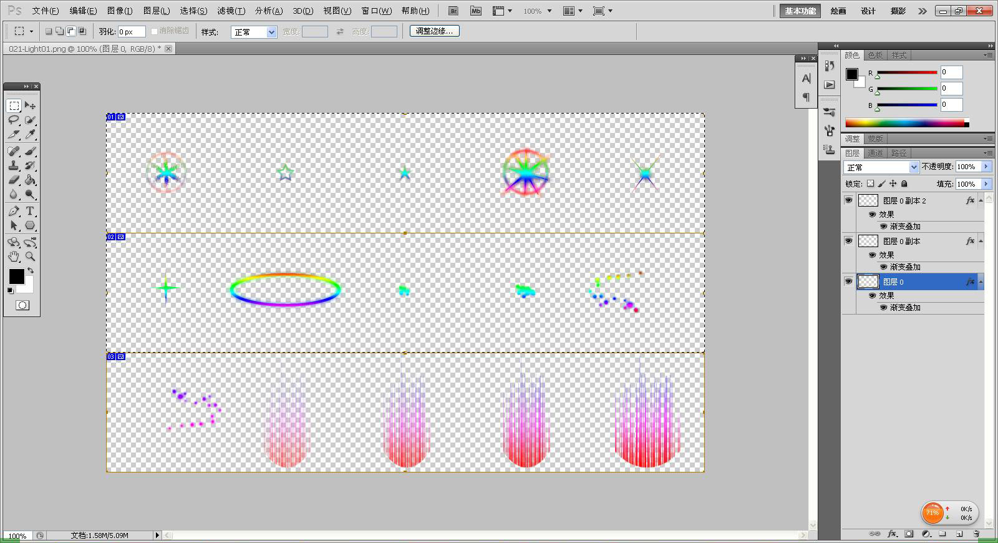Switch to the 绘画 workspace
This screenshot has height=543, width=998.
[x=838, y=11]
